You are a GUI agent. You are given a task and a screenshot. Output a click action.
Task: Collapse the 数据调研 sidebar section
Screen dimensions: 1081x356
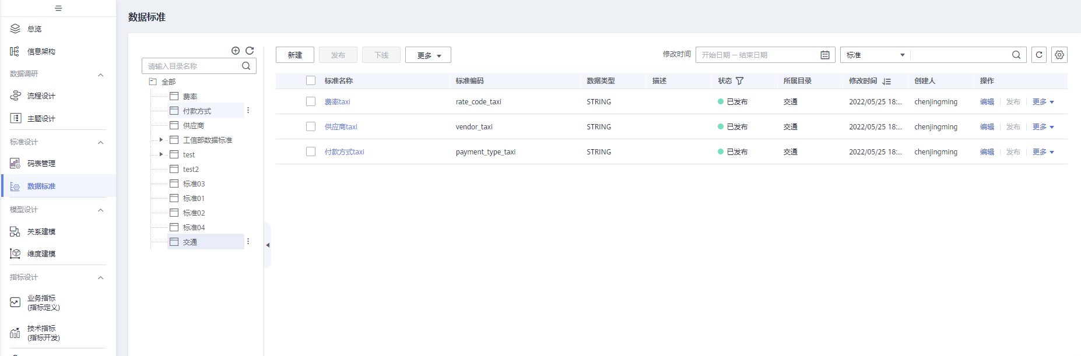(101, 75)
